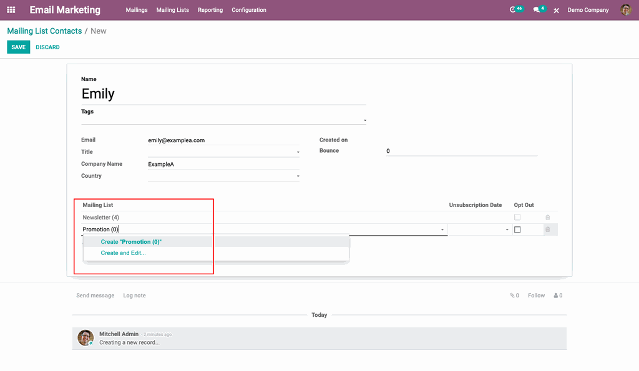Check the Opt Out checkbox in the highlighted row
The width and height of the screenshot is (639, 371).
coord(517,229)
